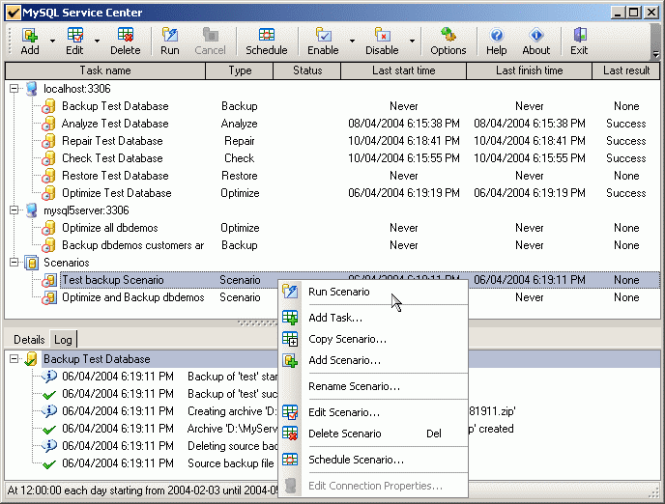Open the Add button dropdown arrow
This screenshot has width=665, height=504.
pos(52,42)
